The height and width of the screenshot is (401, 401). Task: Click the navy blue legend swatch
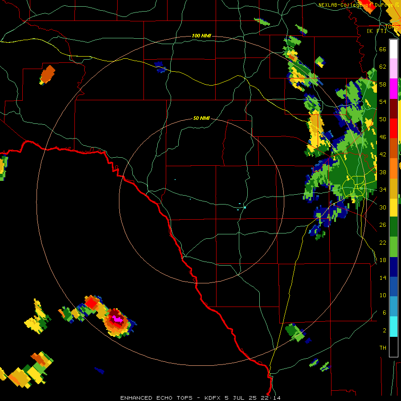393,267
